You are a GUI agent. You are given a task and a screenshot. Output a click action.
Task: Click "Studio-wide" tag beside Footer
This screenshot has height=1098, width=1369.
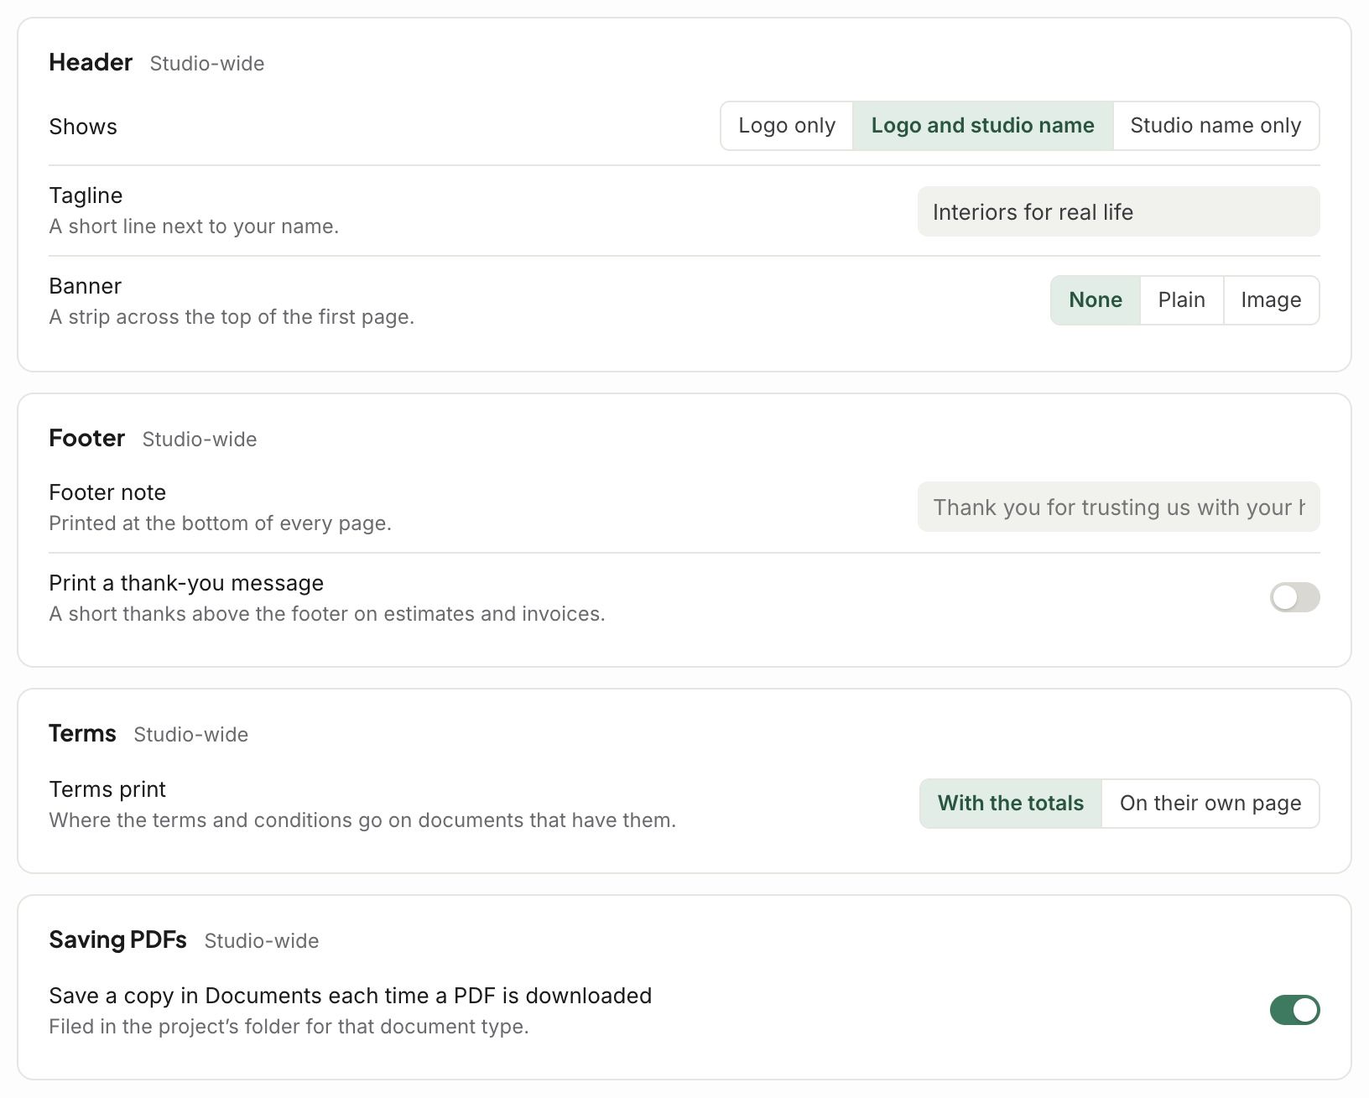pyautogui.click(x=200, y=440)
